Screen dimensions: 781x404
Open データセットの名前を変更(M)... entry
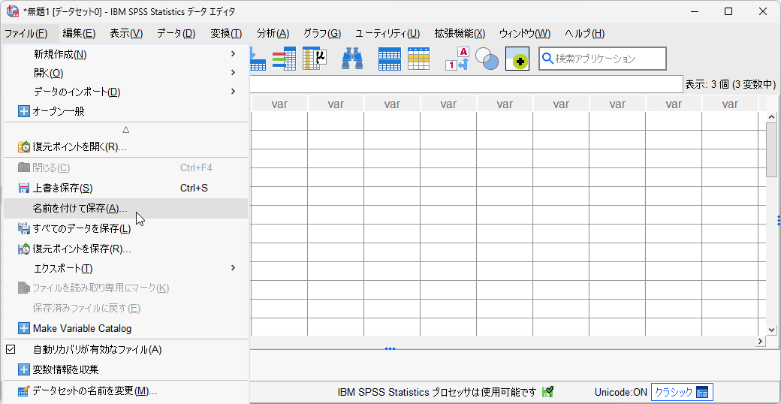(x=125, y=390)
